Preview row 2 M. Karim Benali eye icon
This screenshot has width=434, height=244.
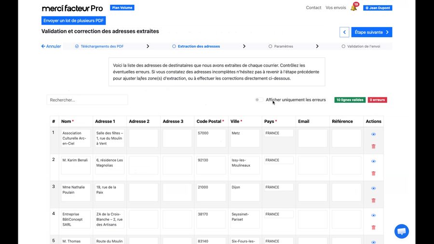(x=373, y=161)
